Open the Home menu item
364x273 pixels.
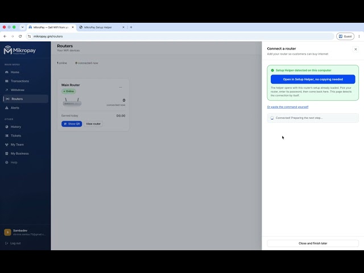pyautogui.click(x=15, y=72)
